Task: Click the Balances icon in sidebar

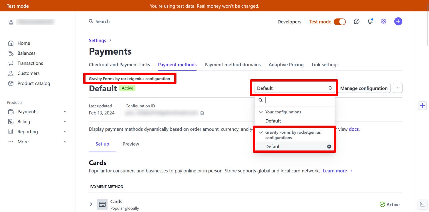Action: [x=11, y=53]
